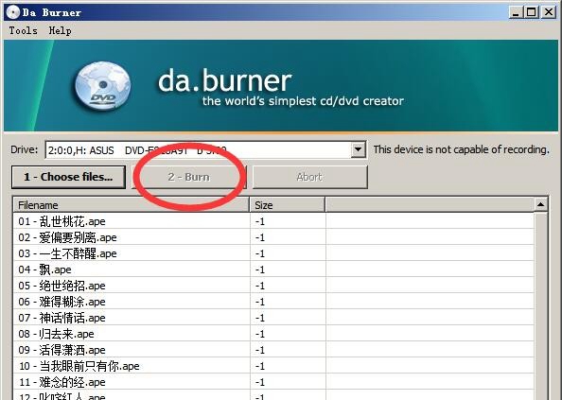Select file '06 - 难得糊涂.ape'
This screenshot has width=562, height=400.
61,302
